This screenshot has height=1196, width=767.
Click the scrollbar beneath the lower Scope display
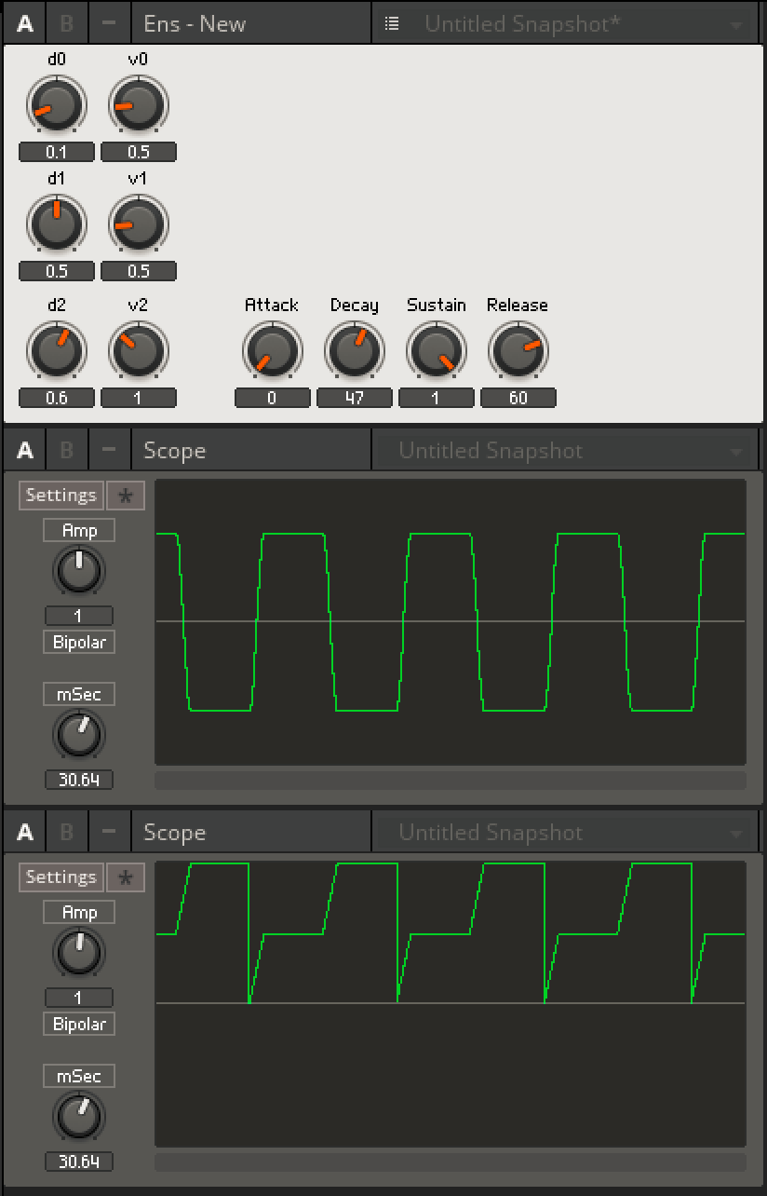coord(451,1162)
